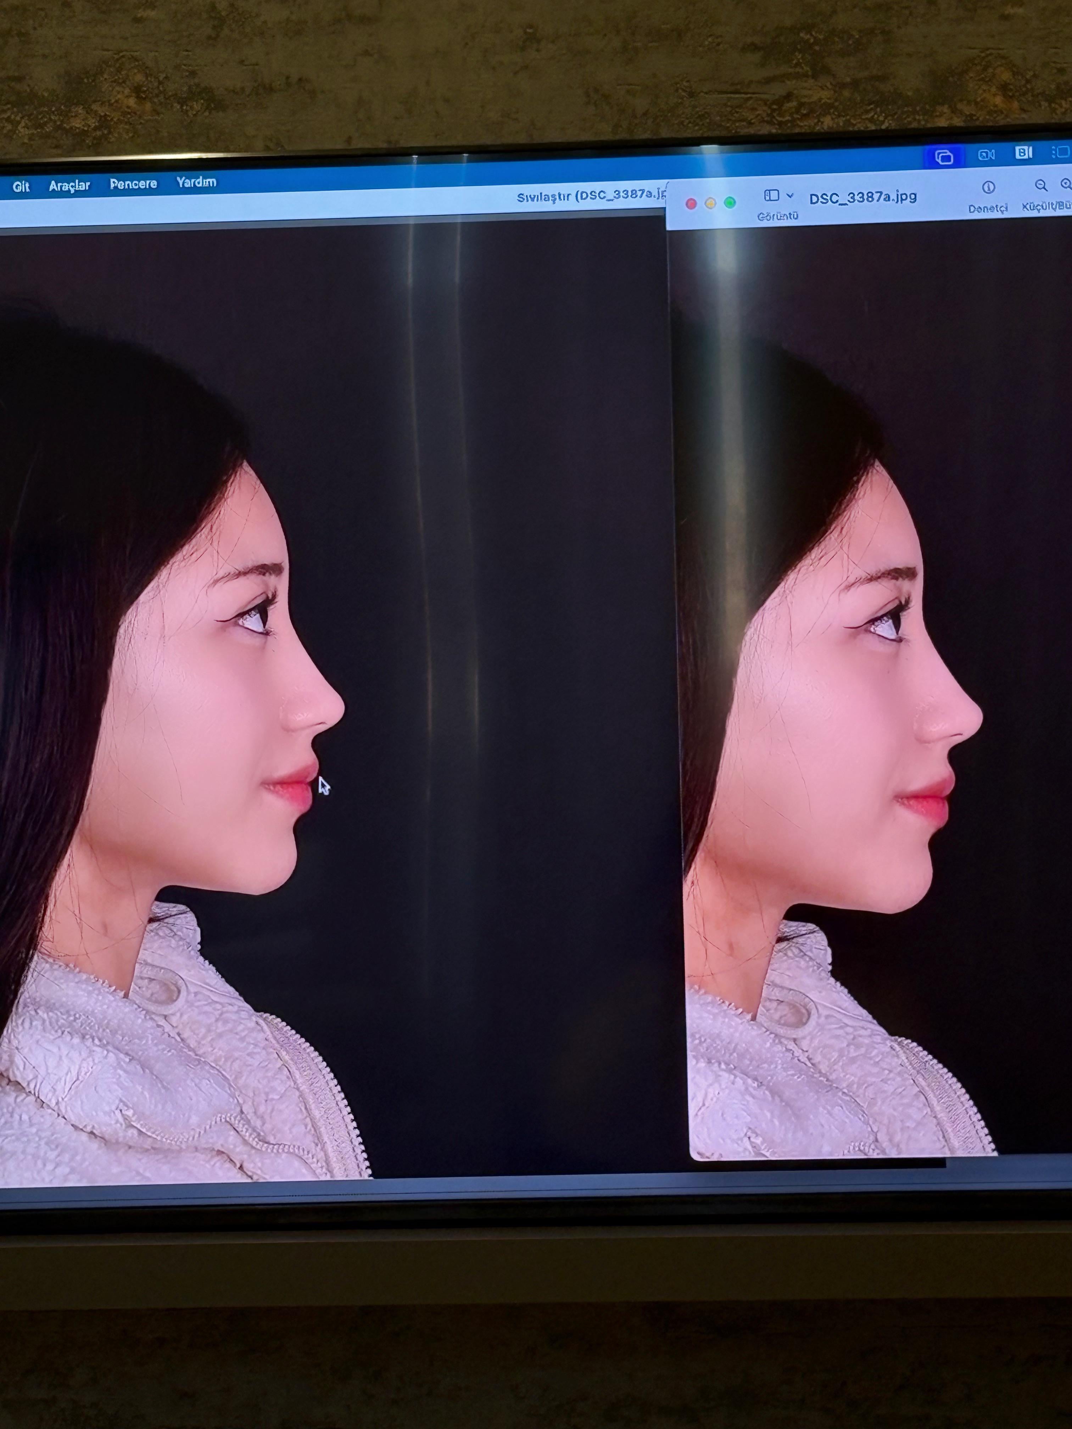The width and height of the screenshot is (1072, 1429).
Task: Toggle the Görüntü sidebar view icon
Action: coord(771,195)
